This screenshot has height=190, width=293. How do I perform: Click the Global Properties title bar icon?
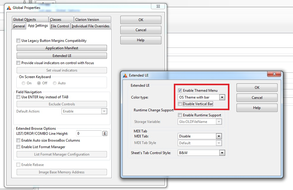9,7
